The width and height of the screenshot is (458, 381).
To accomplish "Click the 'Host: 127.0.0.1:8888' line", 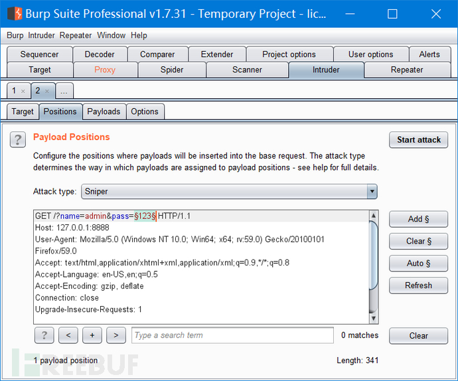I will 72,228.
